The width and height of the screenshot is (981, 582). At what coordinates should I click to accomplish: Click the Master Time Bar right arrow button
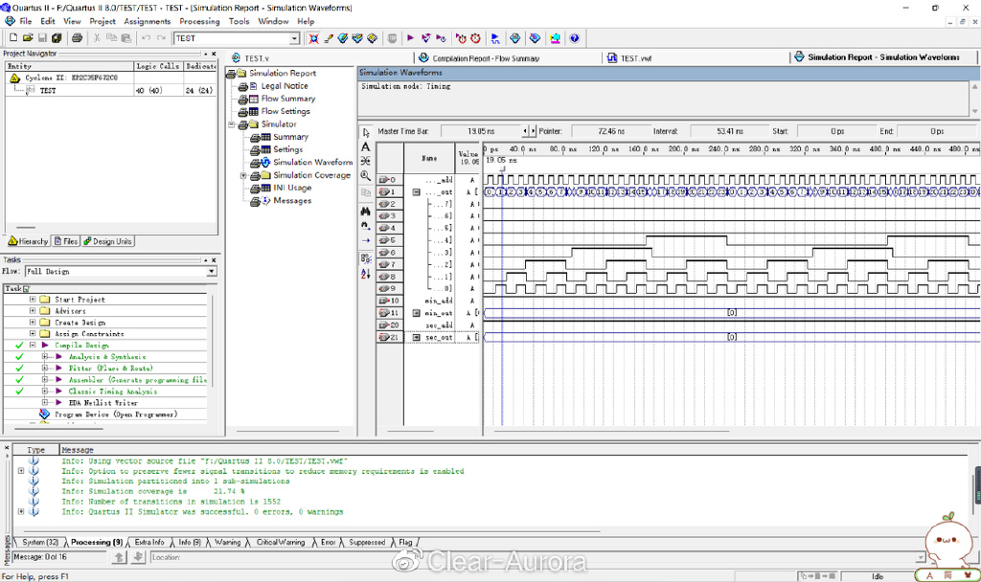[533, 131]
